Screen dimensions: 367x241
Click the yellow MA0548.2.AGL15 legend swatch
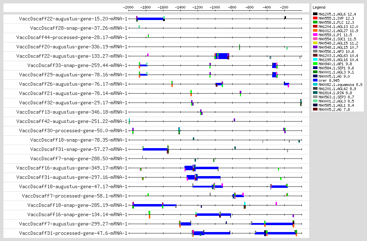click(x=315, y=43)
